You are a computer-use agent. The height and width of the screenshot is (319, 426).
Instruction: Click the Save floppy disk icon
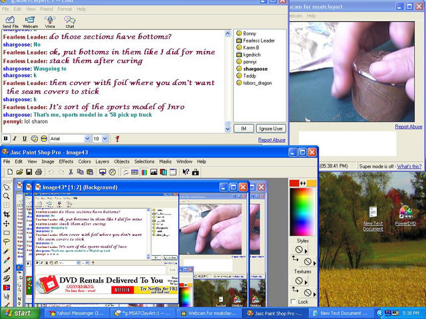point(29,172)
